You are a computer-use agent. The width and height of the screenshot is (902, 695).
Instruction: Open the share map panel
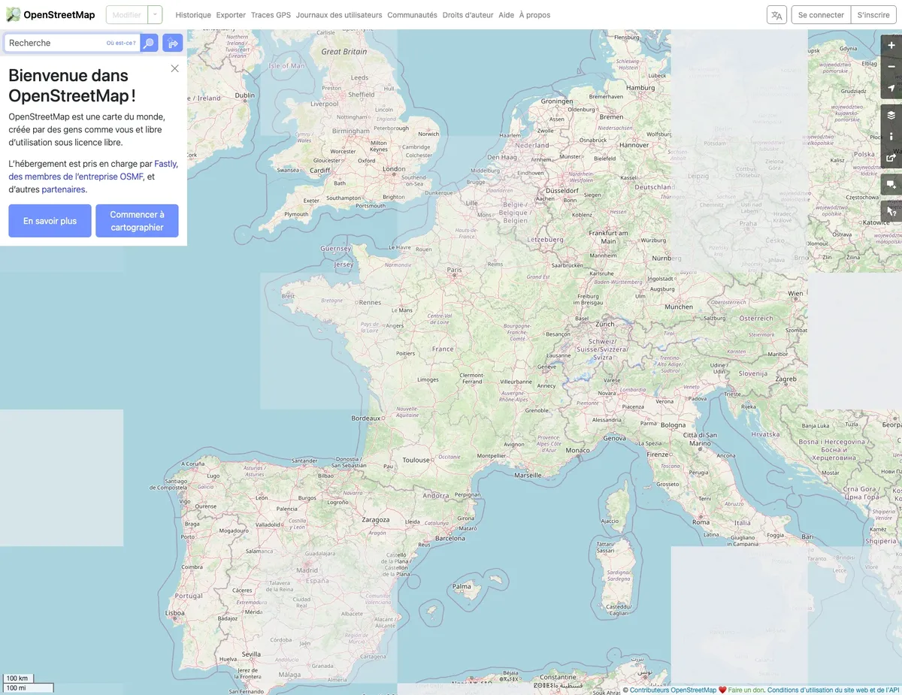tap(891, 159)
